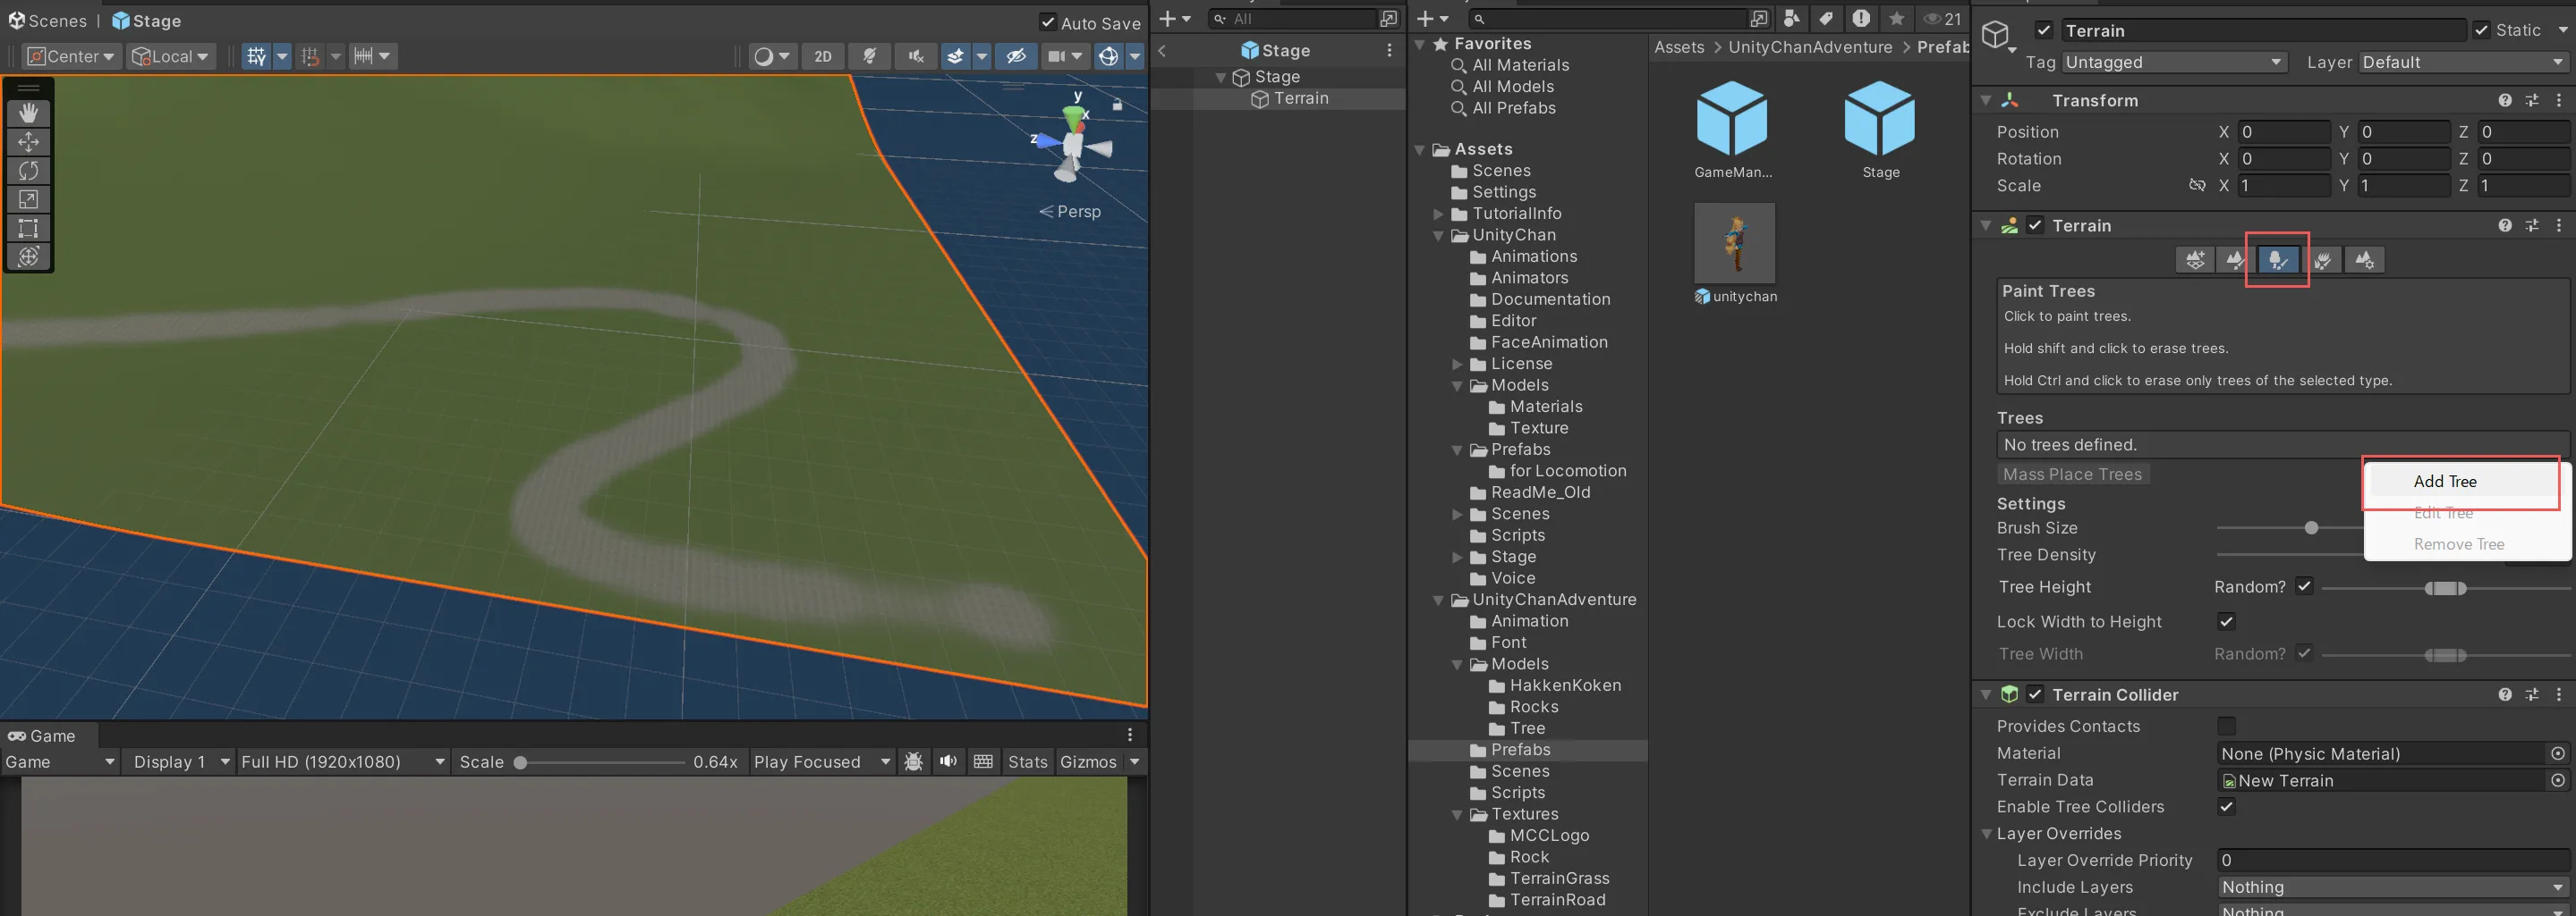Toggle scene audio mute icon
This screenshot has height=916, width=2576.
point(914,57)
